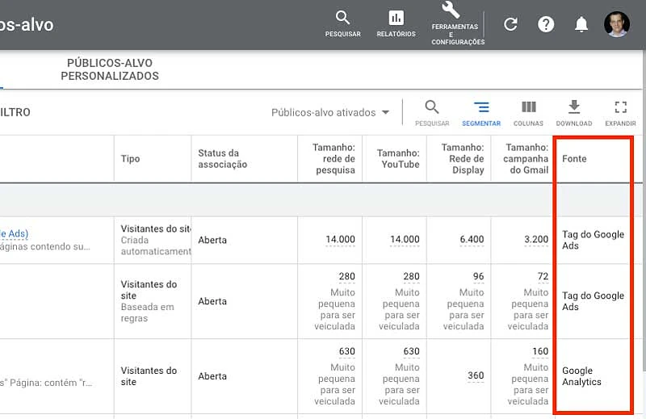Switch to Públicos-alvo personalizados tab
Image resolution: width=646 pixels, height=419 pixels.
110,69
